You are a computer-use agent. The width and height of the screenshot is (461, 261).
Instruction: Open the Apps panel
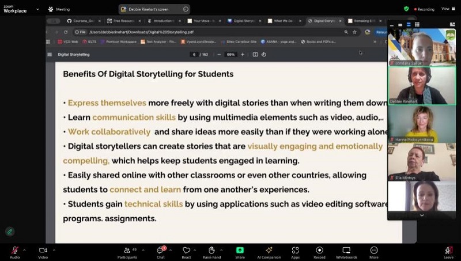click(295, 251)
